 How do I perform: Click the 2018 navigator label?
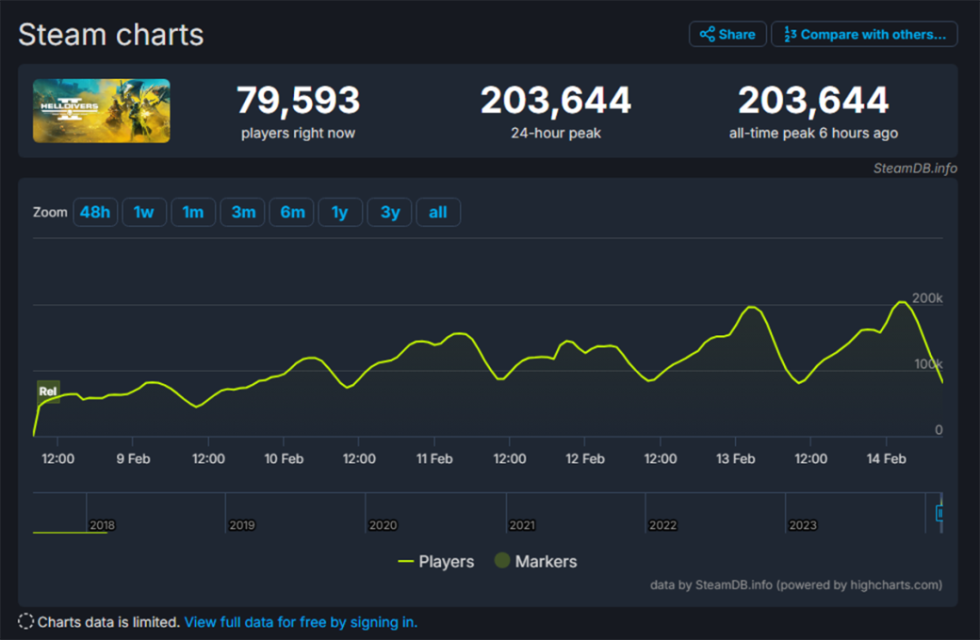[x=102, y=525]
